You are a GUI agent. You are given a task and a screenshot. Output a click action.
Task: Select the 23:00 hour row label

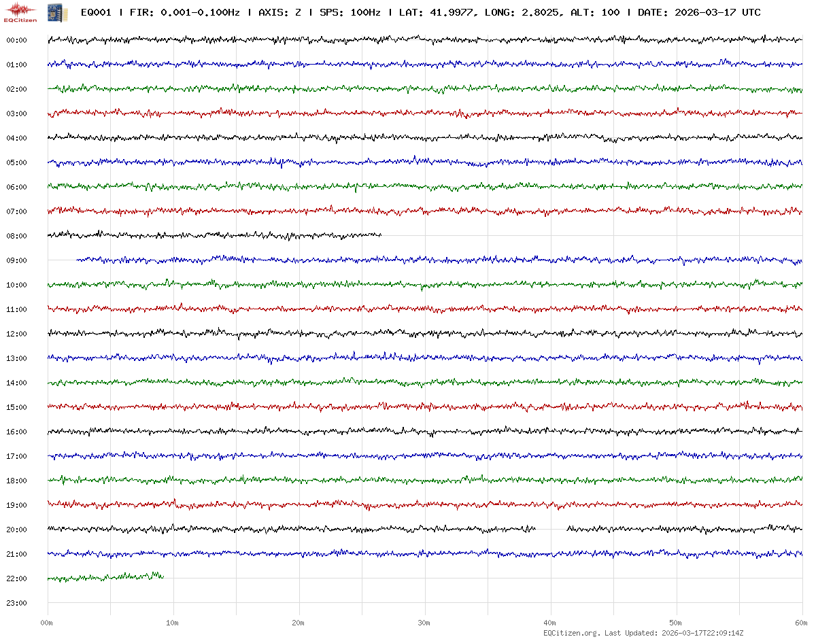tap(16, 603)
